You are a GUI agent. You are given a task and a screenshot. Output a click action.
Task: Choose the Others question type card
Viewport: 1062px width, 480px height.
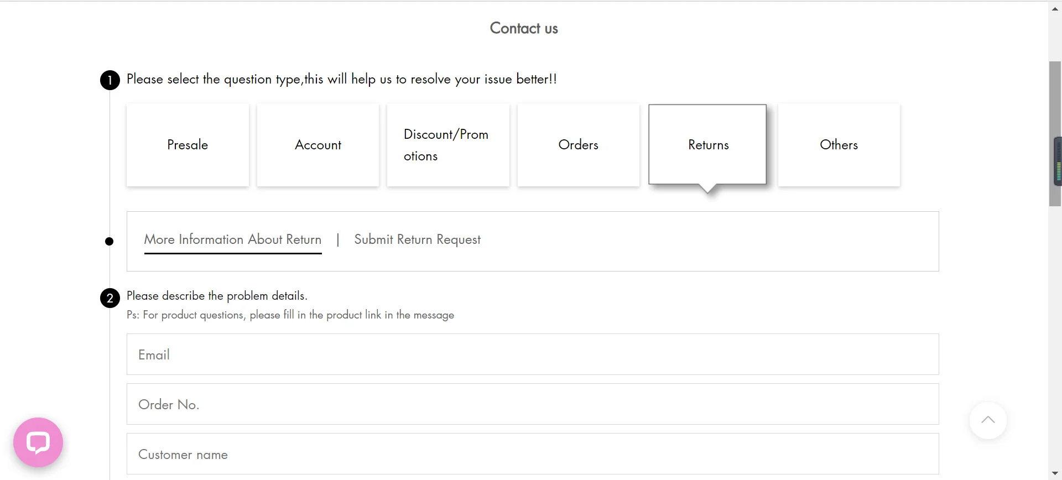(x=839, y=145)
